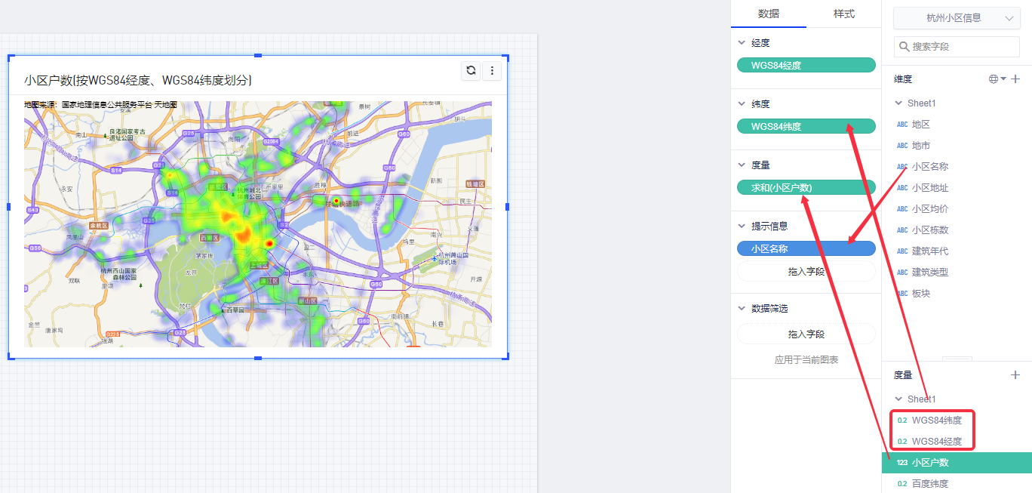Screen dimensions: 1032x493
Task: Click the search magnifier icon
Action: (x=904, y=47)
